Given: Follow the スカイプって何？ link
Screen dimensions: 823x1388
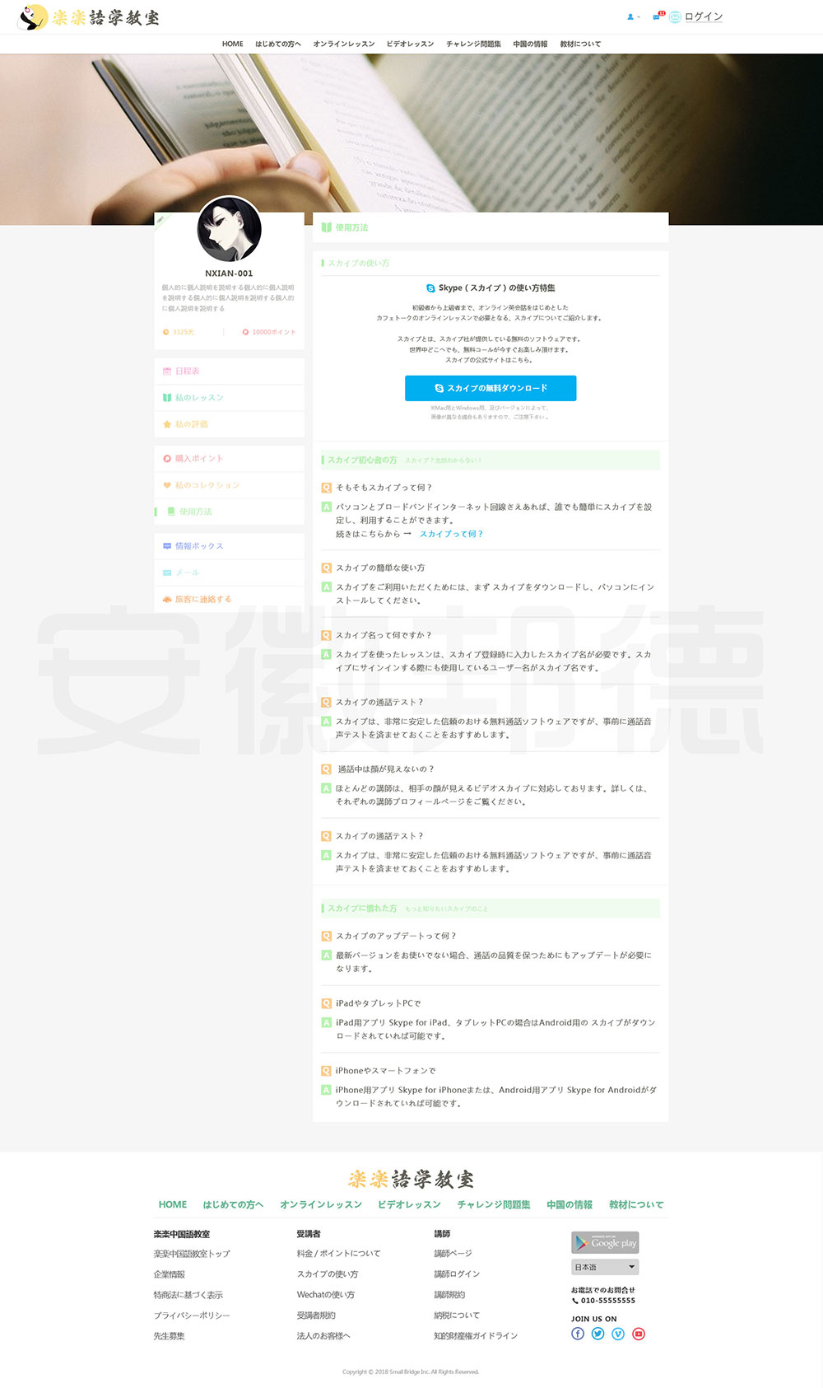Looking at the screenshot, I should [x=451, y=534].
